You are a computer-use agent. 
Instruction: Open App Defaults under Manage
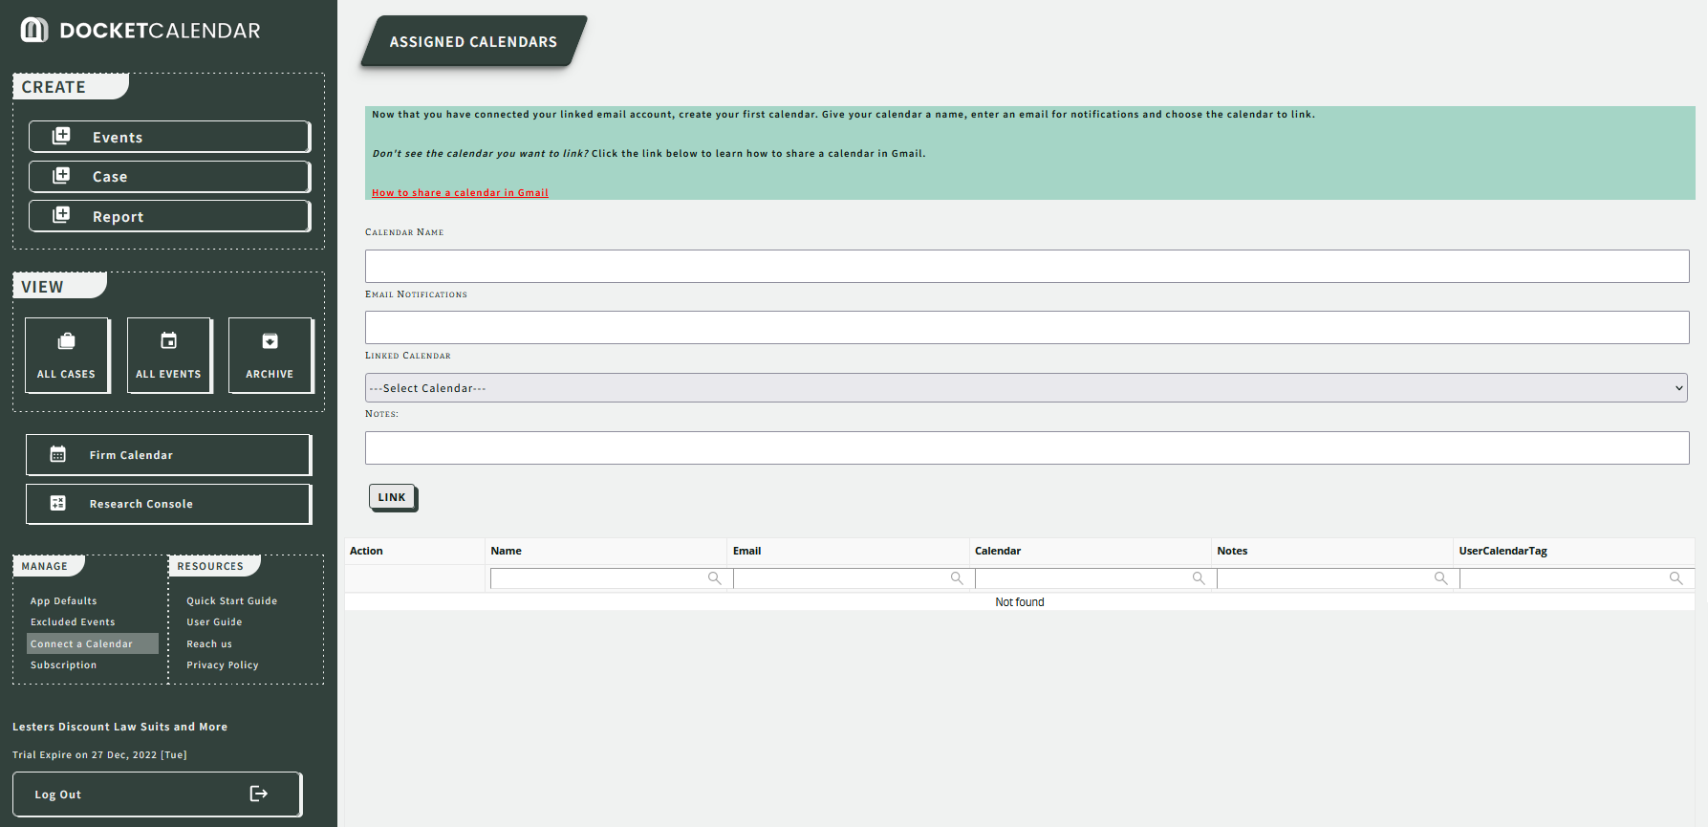(x=64, y=601)
